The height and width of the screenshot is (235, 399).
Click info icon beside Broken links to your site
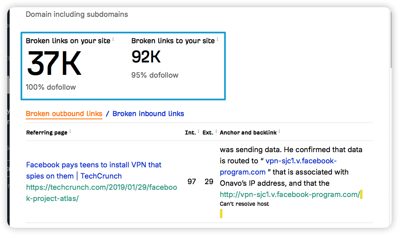click(x=217, y=39)
